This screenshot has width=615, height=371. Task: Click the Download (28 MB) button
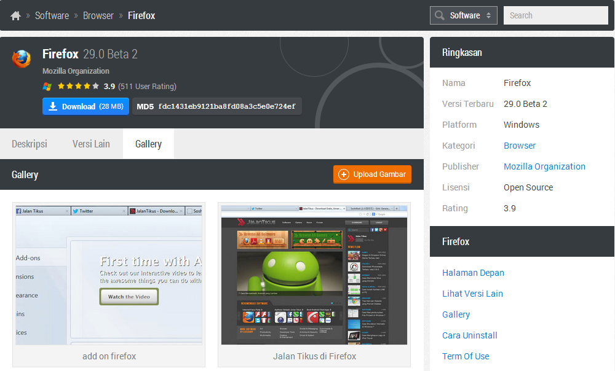[85, 106]
